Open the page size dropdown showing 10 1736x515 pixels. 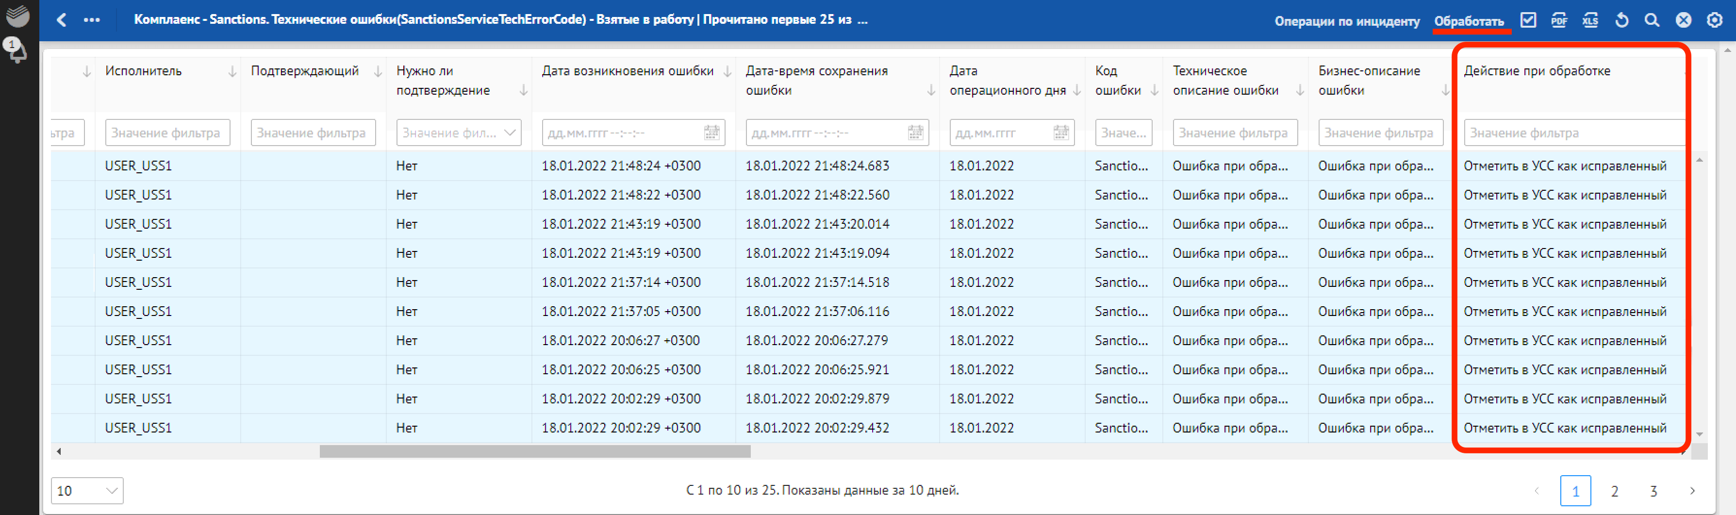coord(87,491)
